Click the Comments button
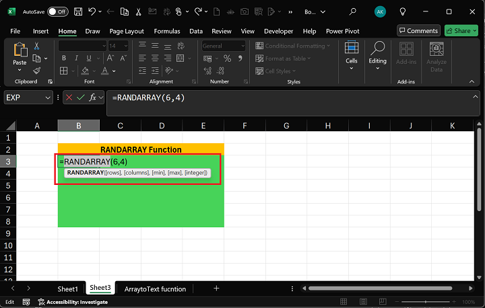This screenshot has width=485, height=308. coord(418,30)
